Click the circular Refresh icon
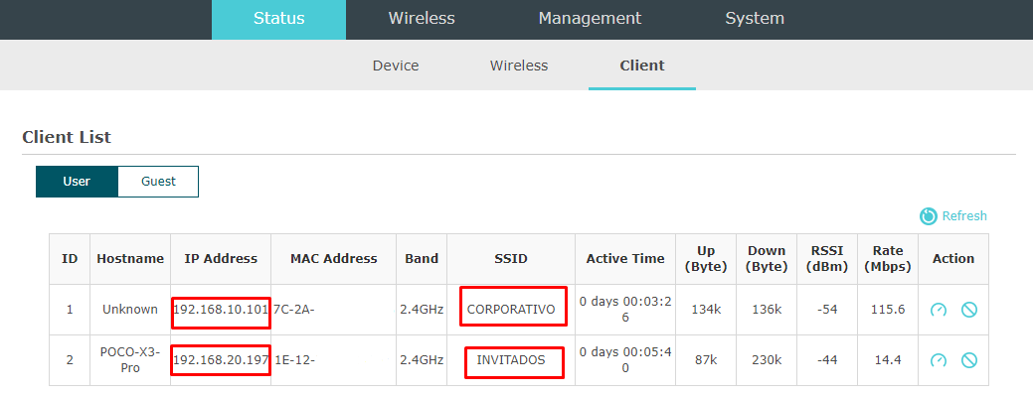Screen dimensions: 1033x396 click(929, 215)
